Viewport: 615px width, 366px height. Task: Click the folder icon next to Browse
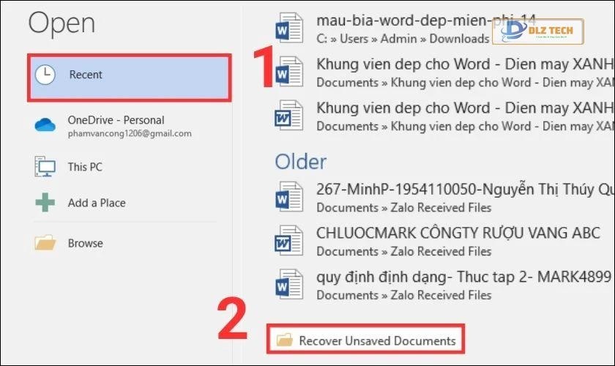click(x=45, y=242)
